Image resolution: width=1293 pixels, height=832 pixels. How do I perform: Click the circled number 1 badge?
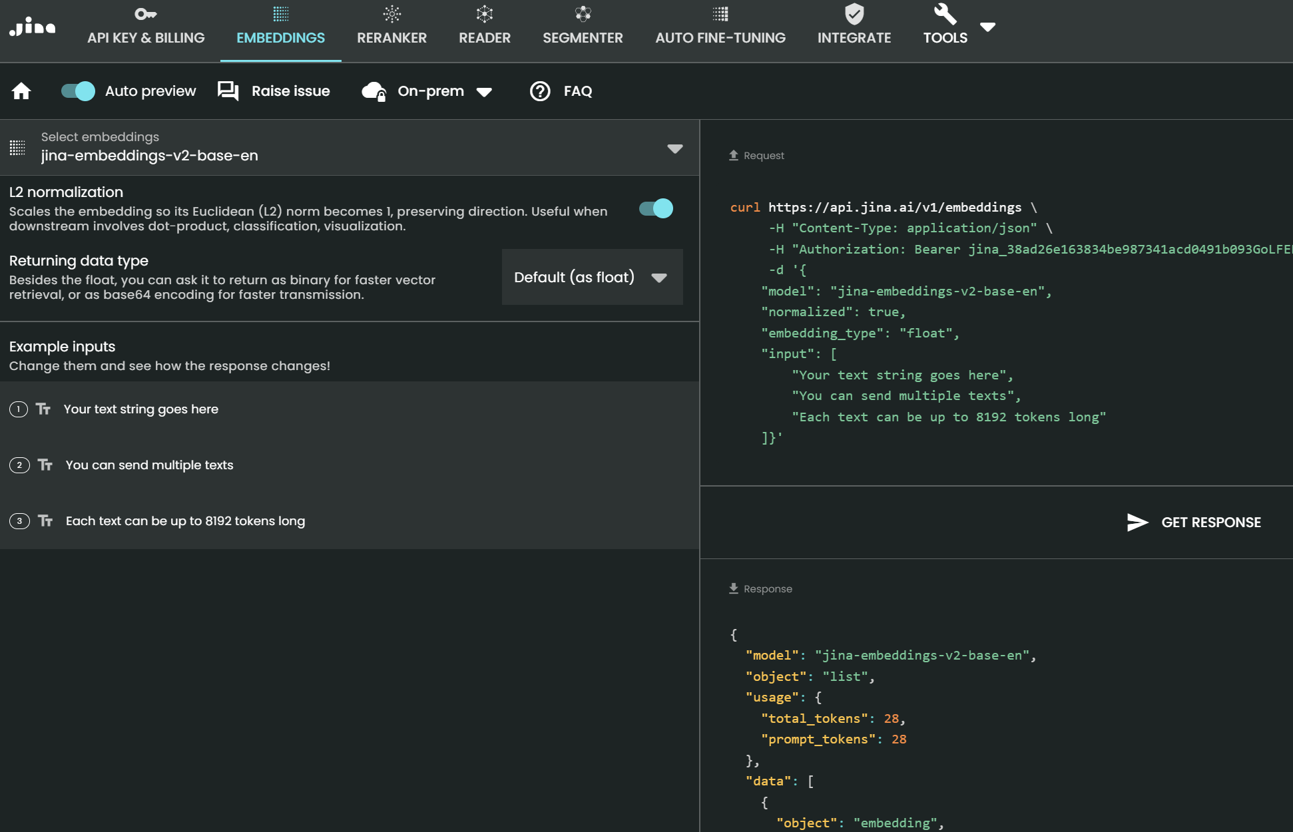coord(19,409)
